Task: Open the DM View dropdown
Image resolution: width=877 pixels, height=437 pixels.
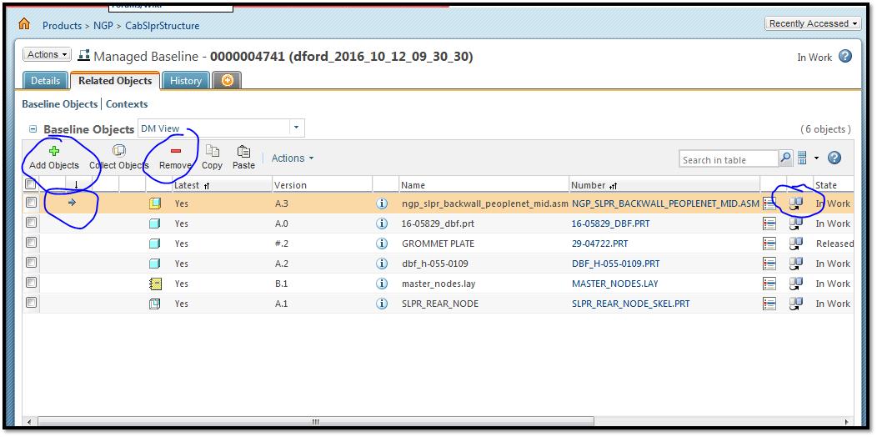Action: click(x=296, y=128)
